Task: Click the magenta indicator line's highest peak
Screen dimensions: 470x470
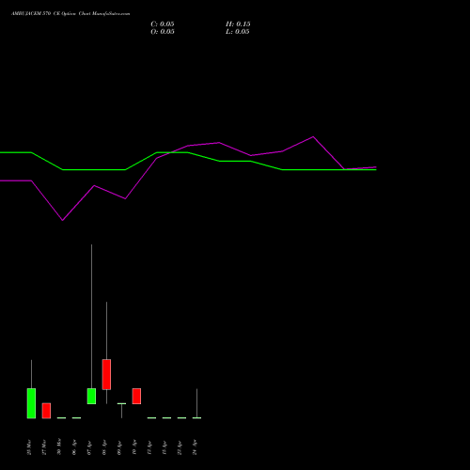Action: pyautogui.click(x=313, y=136)
